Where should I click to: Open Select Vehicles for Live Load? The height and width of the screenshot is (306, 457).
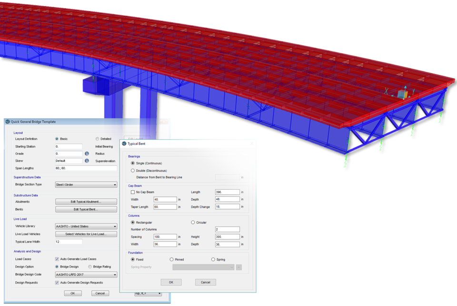86,234
